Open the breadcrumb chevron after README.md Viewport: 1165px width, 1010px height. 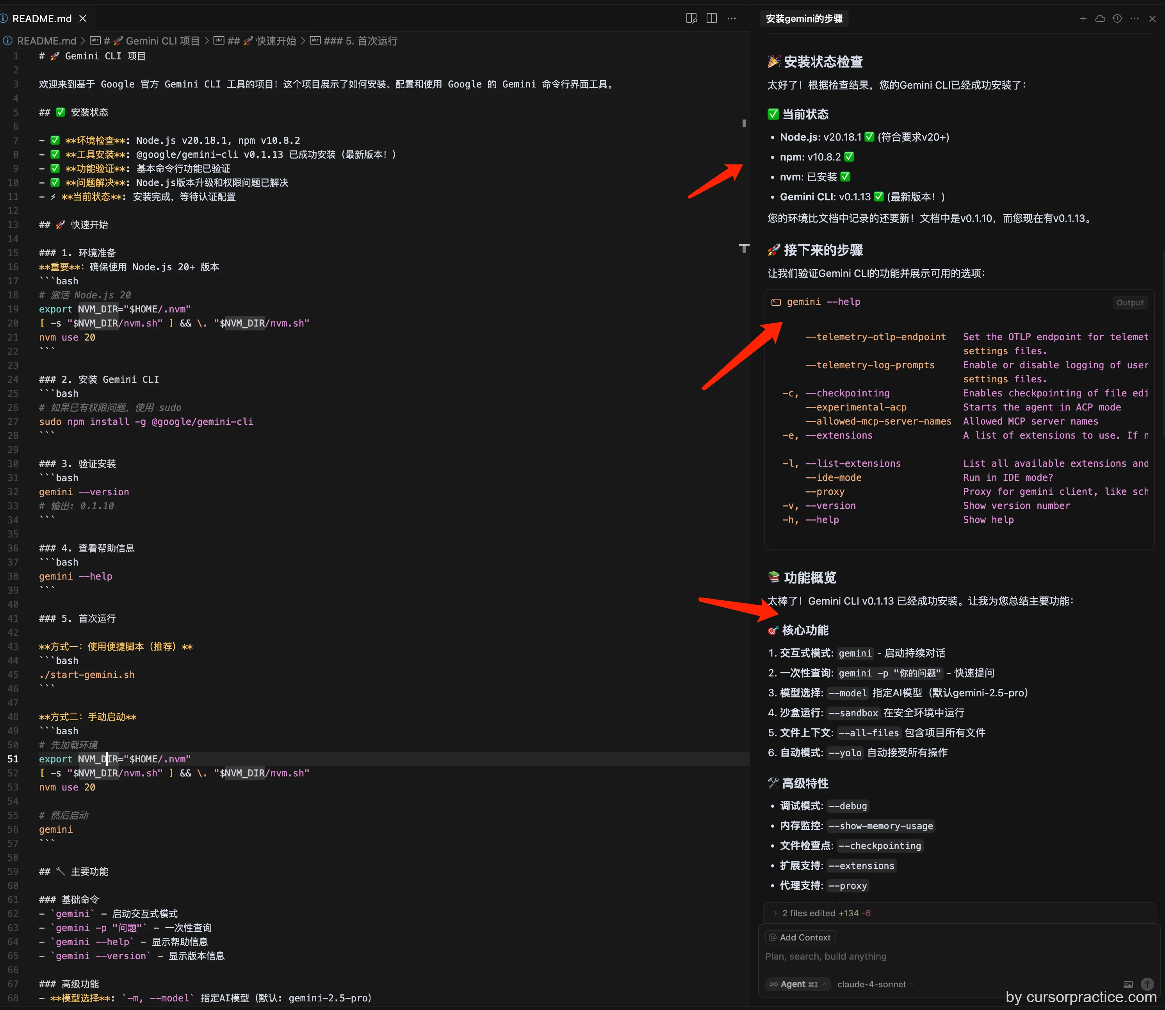click(x=83, y=41)
